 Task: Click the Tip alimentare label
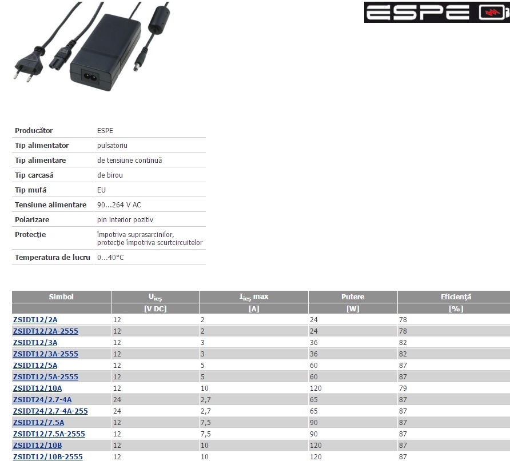(x=41, y=160)
